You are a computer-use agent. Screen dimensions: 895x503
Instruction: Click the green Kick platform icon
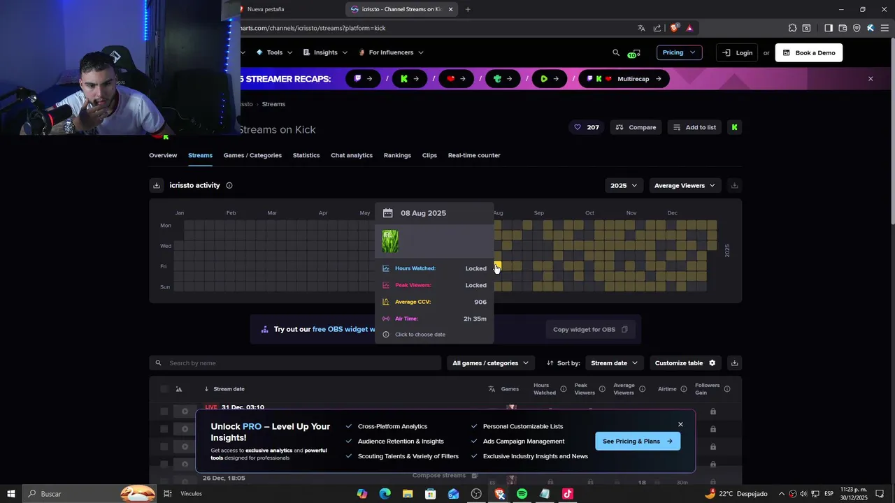click(x=734, y=127)
